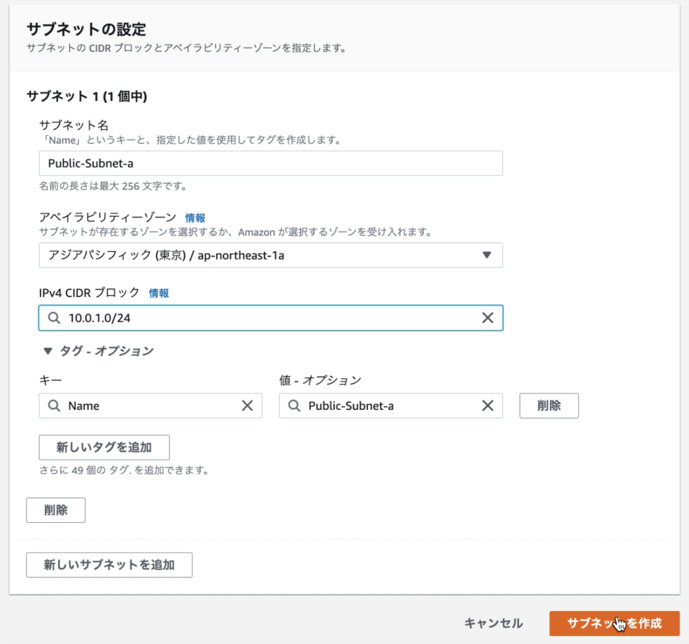Clear the IPv4 CIDR block field
Viewport: 689px width, 644px height.
487,318
